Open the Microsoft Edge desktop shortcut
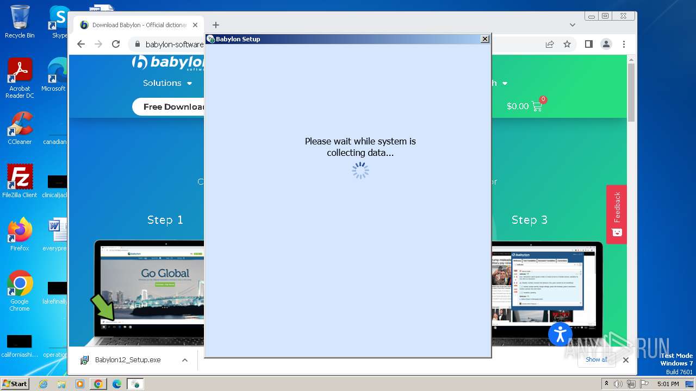Image resolution: width=696 pixels, height=391 pixels. (54, 75)
